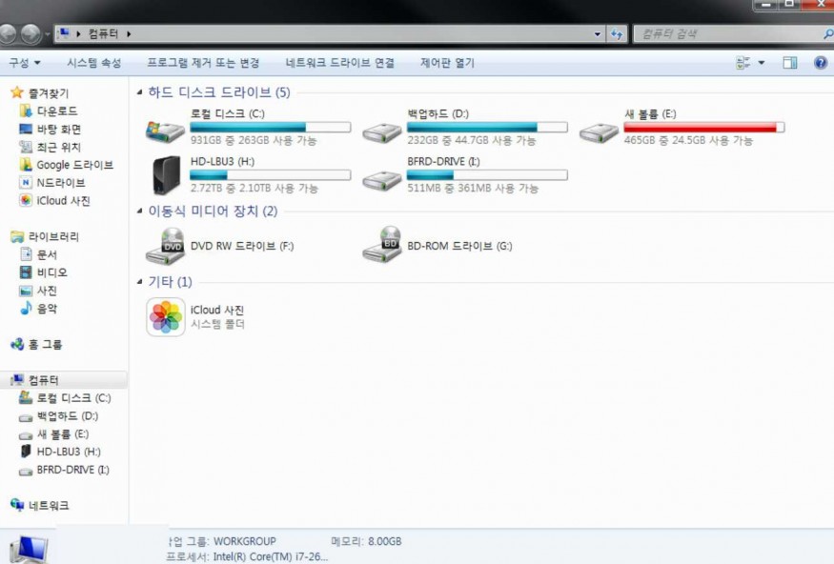Image resolution: width=834 pixels, height=564 pixels.
Task: Open the view options dropdown arrow
Action: point(762,63)
